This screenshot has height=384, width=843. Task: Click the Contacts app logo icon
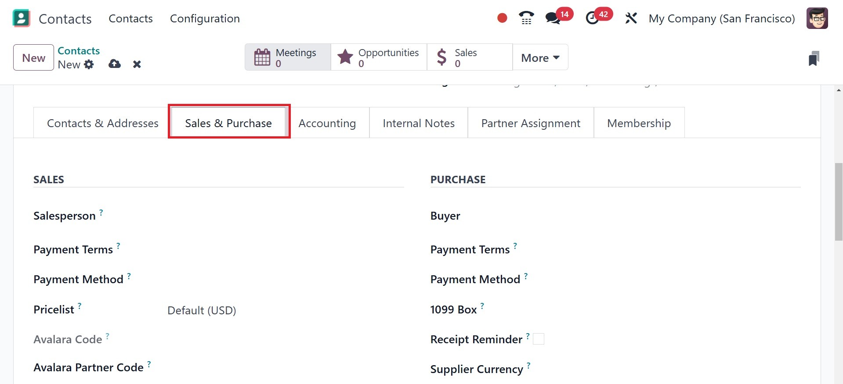coord(22,18)
